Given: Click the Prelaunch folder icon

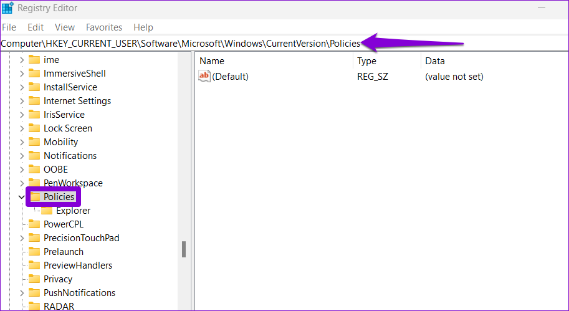Looking at the screenshot, I should 34,252.
